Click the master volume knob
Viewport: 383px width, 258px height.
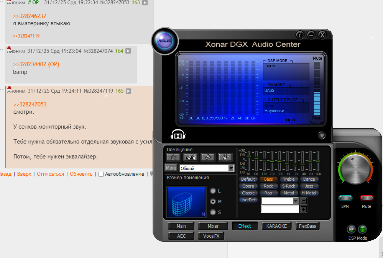[x=355, y=169]
